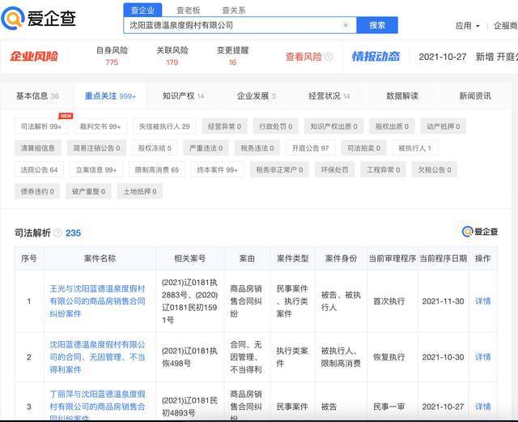The height and width of the screenshot is (422, 518).
Task: Select the 动产抵押 0 filter tag
Action: pos(444,126)
